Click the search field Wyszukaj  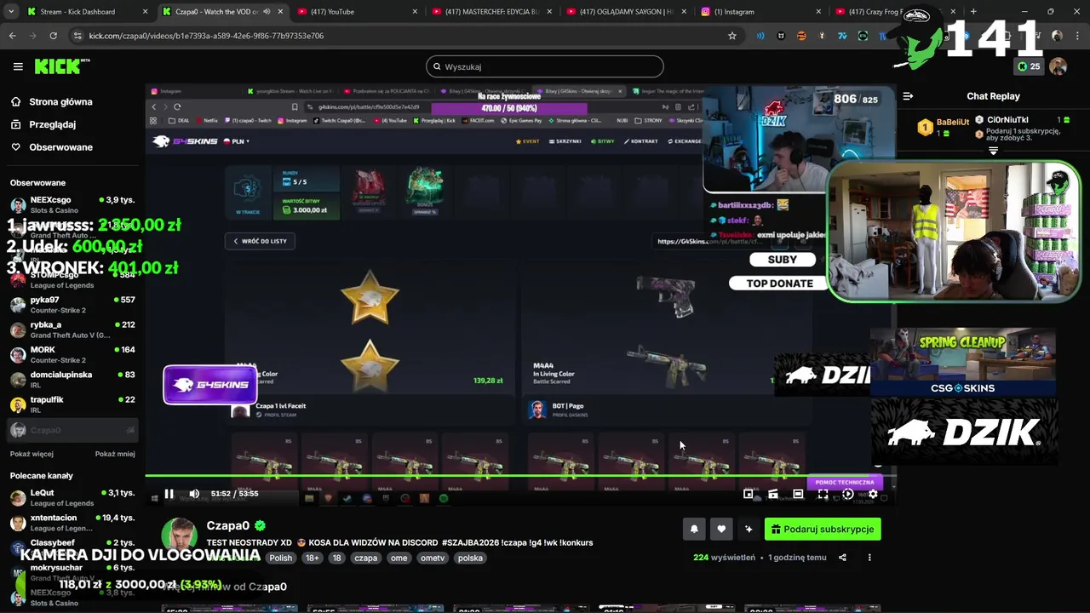coord(545,66)
